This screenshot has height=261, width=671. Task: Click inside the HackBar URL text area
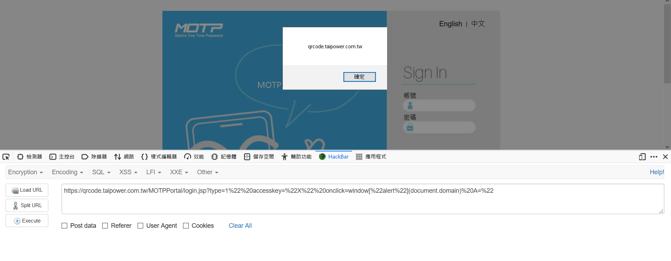363,199
